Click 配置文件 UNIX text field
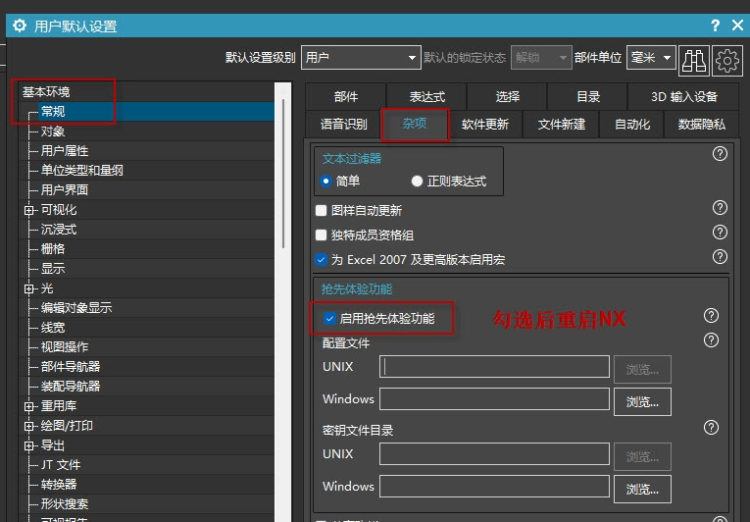750x522 pixels. tap(494, 367)
